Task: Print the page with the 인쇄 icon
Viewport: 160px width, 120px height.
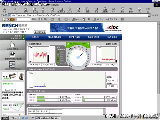Action: (x=96, y=10)
